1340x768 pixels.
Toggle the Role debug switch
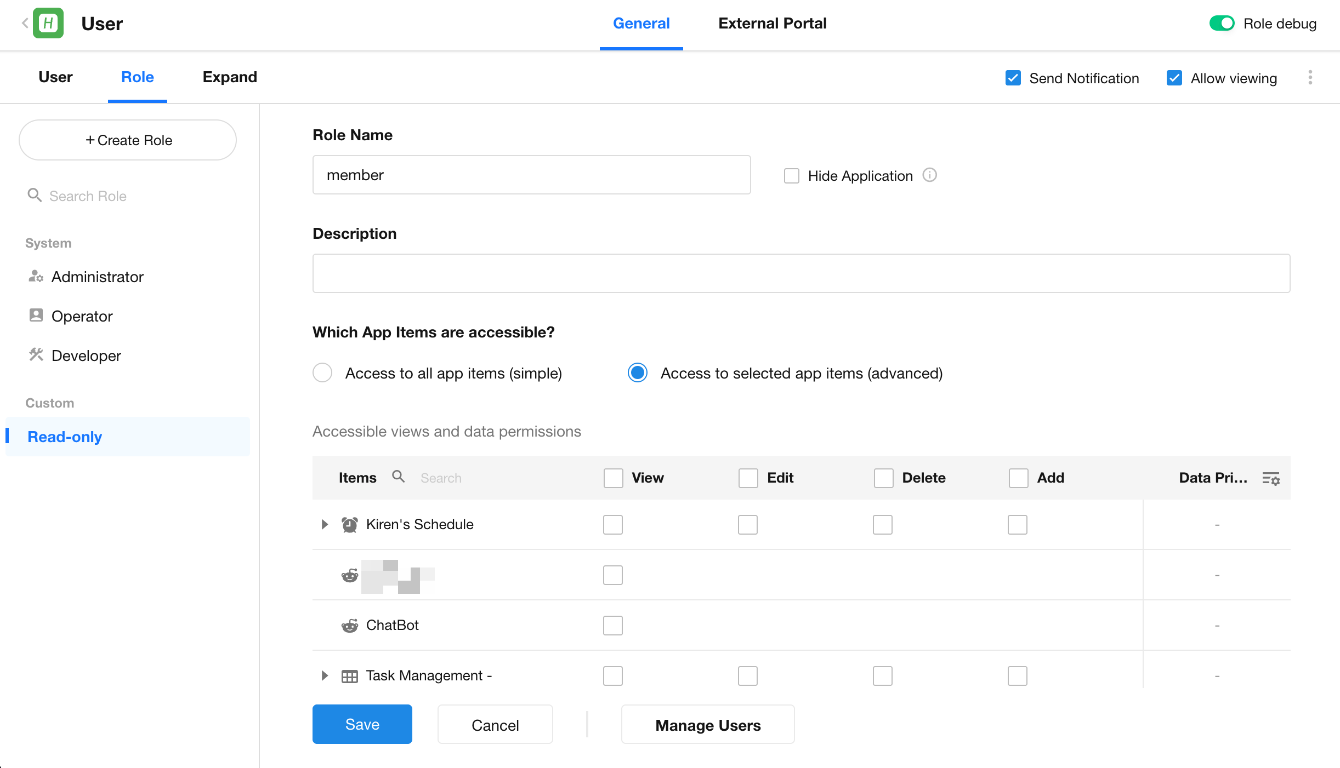click(1222, 24)
